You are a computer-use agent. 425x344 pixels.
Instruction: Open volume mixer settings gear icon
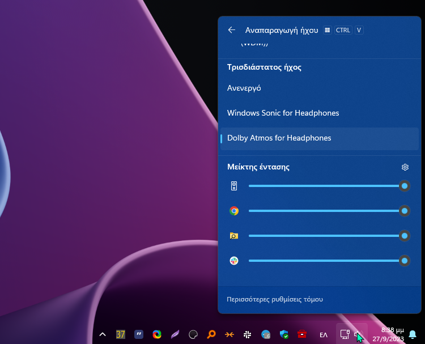[405, 167]
